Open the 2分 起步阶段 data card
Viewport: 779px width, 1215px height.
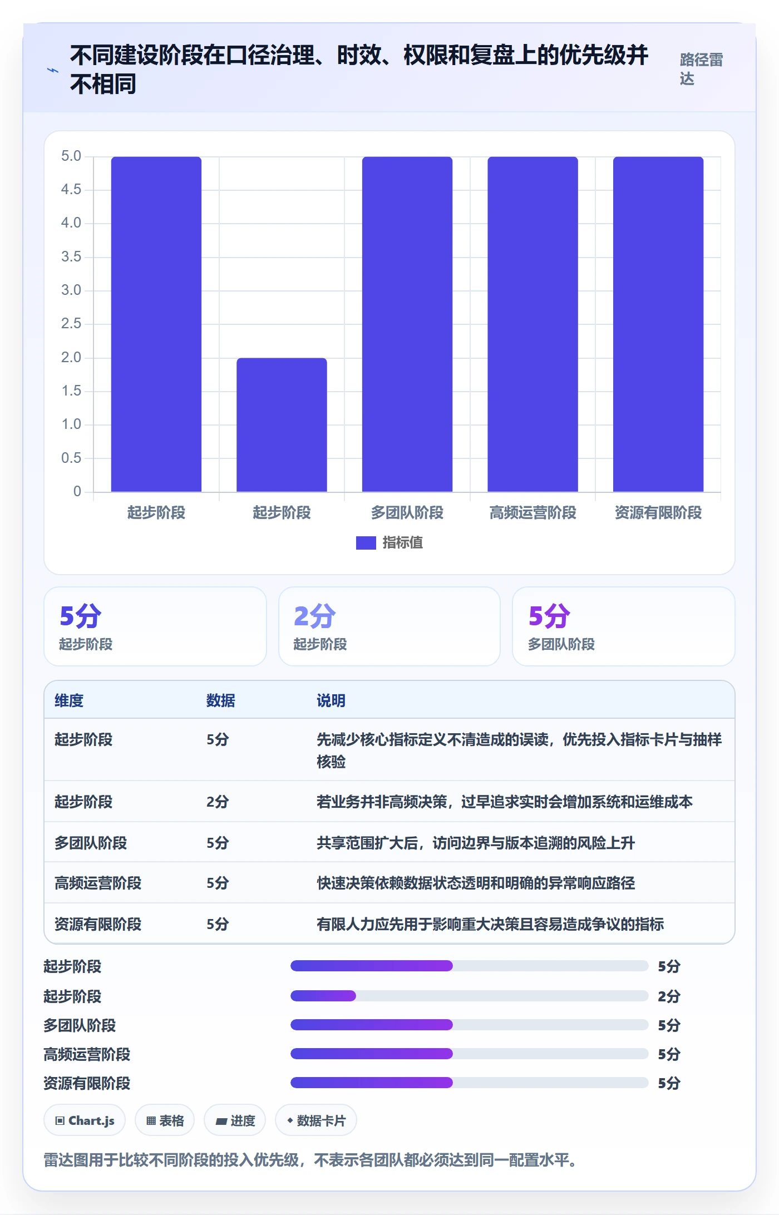389,626
